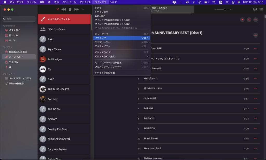Skip back to the previous track

[64, 9]
